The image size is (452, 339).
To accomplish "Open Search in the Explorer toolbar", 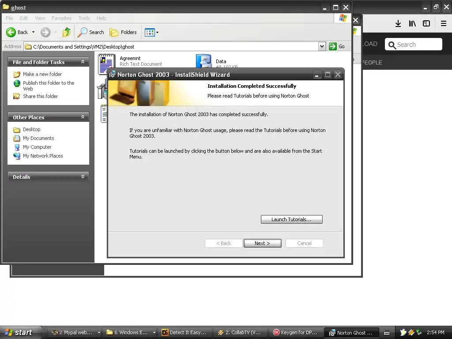I will (x=91, y=32).
